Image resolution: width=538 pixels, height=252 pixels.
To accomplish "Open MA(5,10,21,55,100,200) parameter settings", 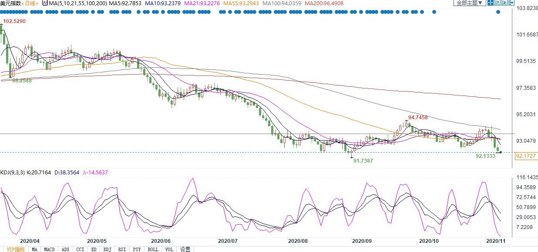I will [77, 3].
